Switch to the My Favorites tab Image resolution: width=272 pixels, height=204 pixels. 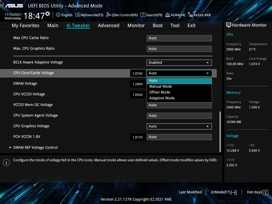pyautogui.click(x=25, y=25)
